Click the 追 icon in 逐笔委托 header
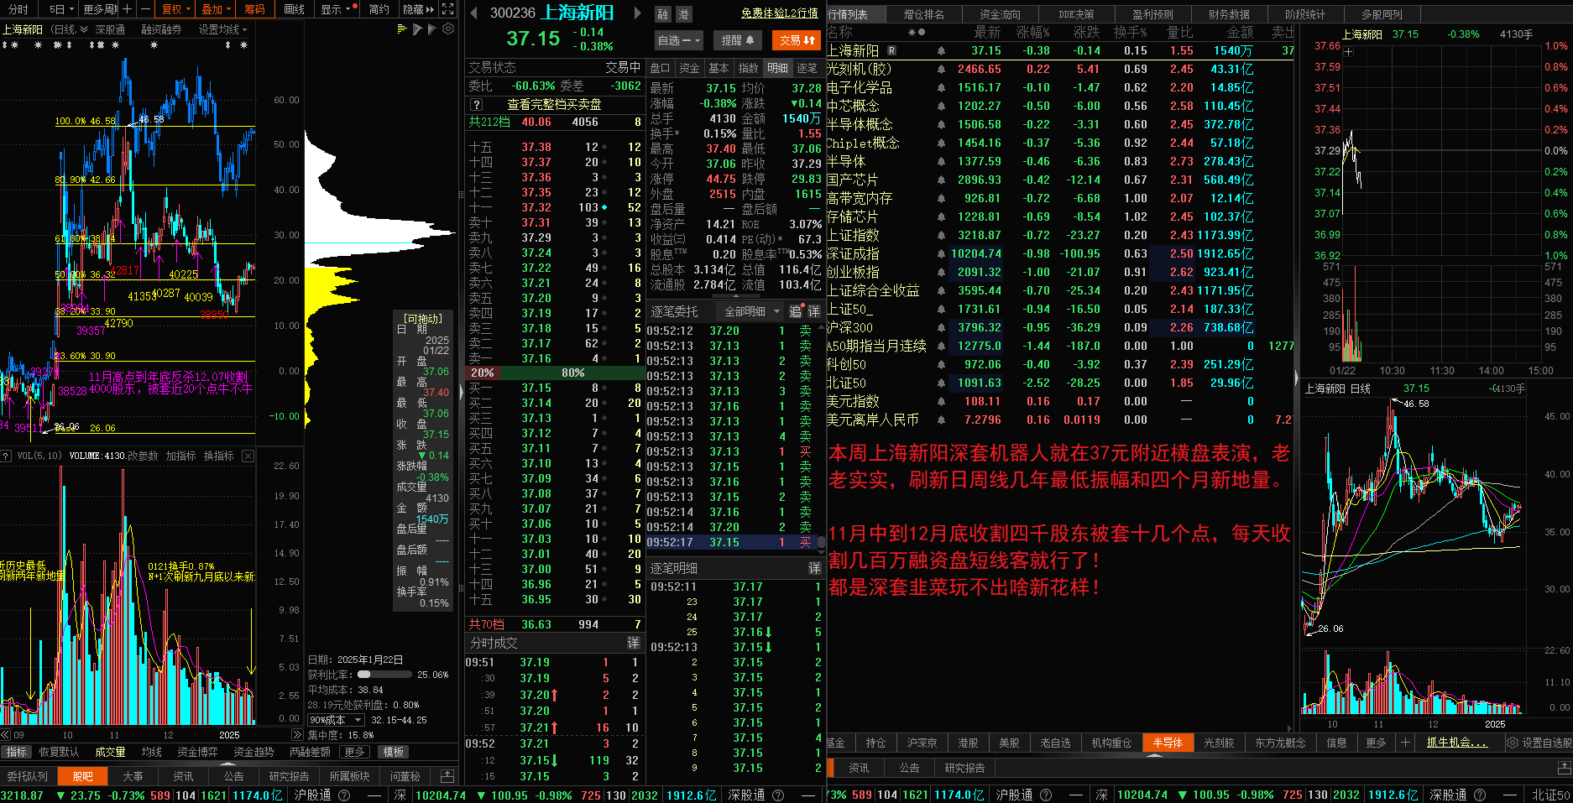The image size is (1573, 803). coord(796,311)
